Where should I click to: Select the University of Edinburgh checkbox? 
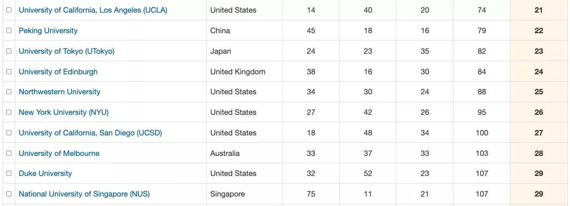click(9, 72)
